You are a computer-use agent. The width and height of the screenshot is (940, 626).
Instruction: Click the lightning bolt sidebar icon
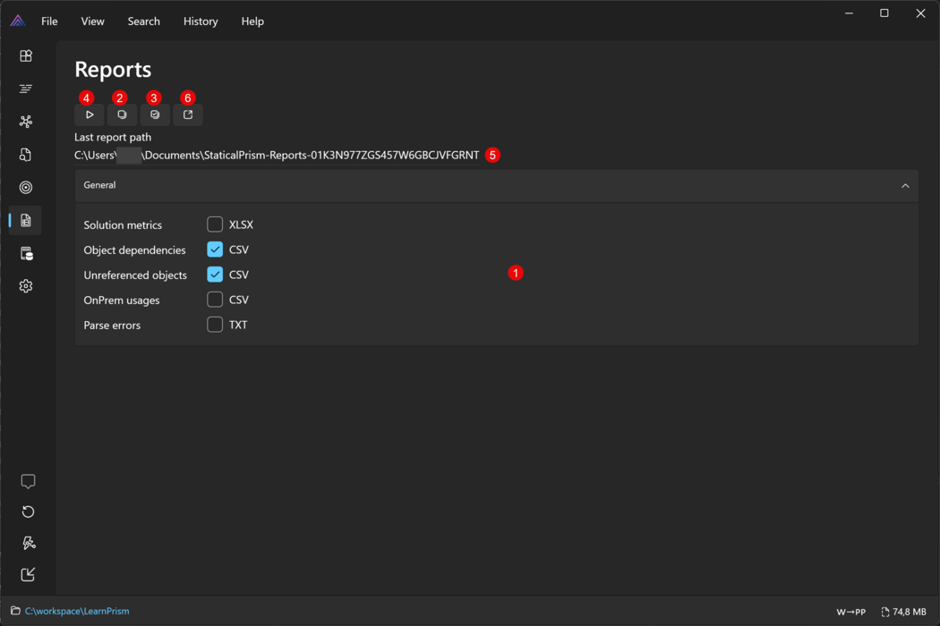click(x=28, y=543)
